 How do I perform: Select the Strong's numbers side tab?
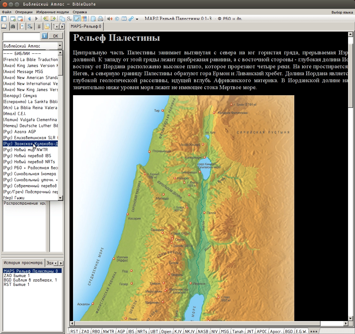30,27
